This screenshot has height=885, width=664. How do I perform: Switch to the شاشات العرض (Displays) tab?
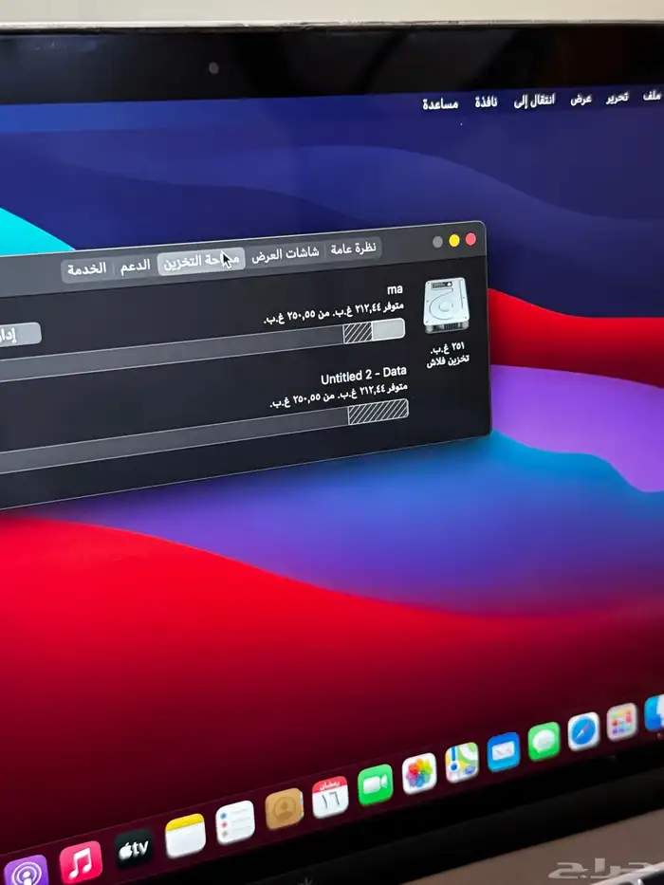[286, 254]
